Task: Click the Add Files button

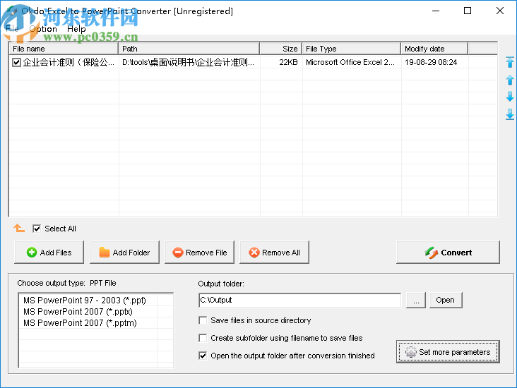Action: tap(49, 253)
